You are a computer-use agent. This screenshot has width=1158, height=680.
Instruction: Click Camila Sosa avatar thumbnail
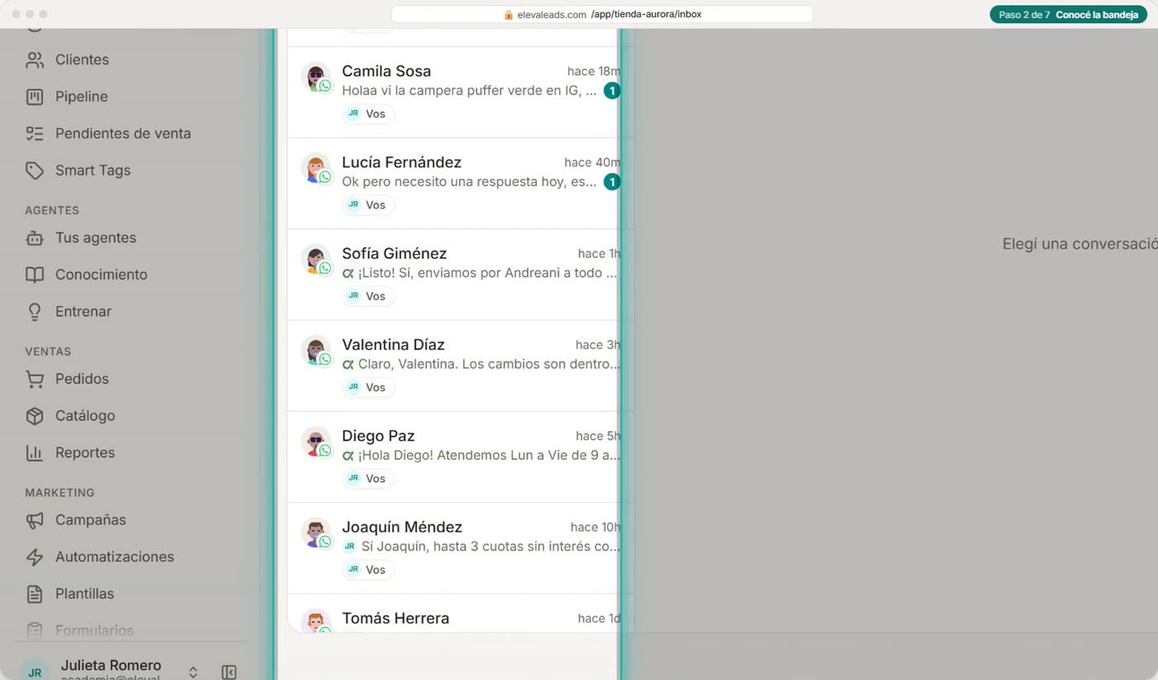[316, 77]
